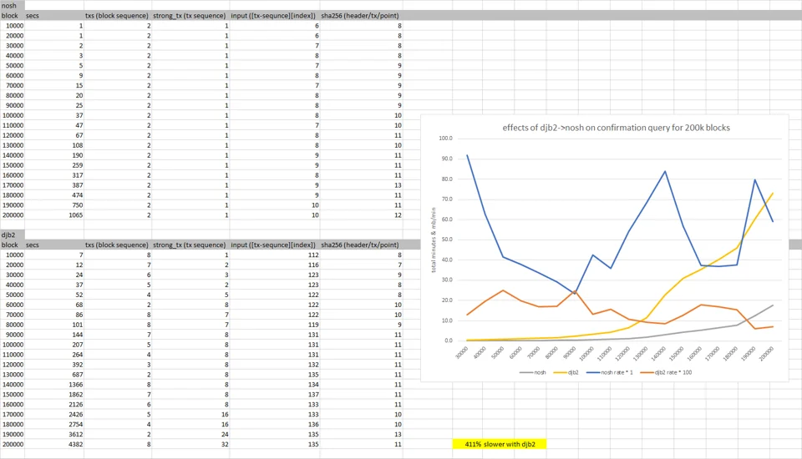The width and height of the screenshot is (802, 459).
Task: Click the chart title about djb2->nosh effects
Action: pyautogui.click(x=616, y=128)
